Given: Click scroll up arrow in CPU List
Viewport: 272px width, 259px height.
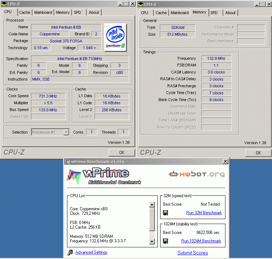Looking at the screenshot, I should coord(152,205).
